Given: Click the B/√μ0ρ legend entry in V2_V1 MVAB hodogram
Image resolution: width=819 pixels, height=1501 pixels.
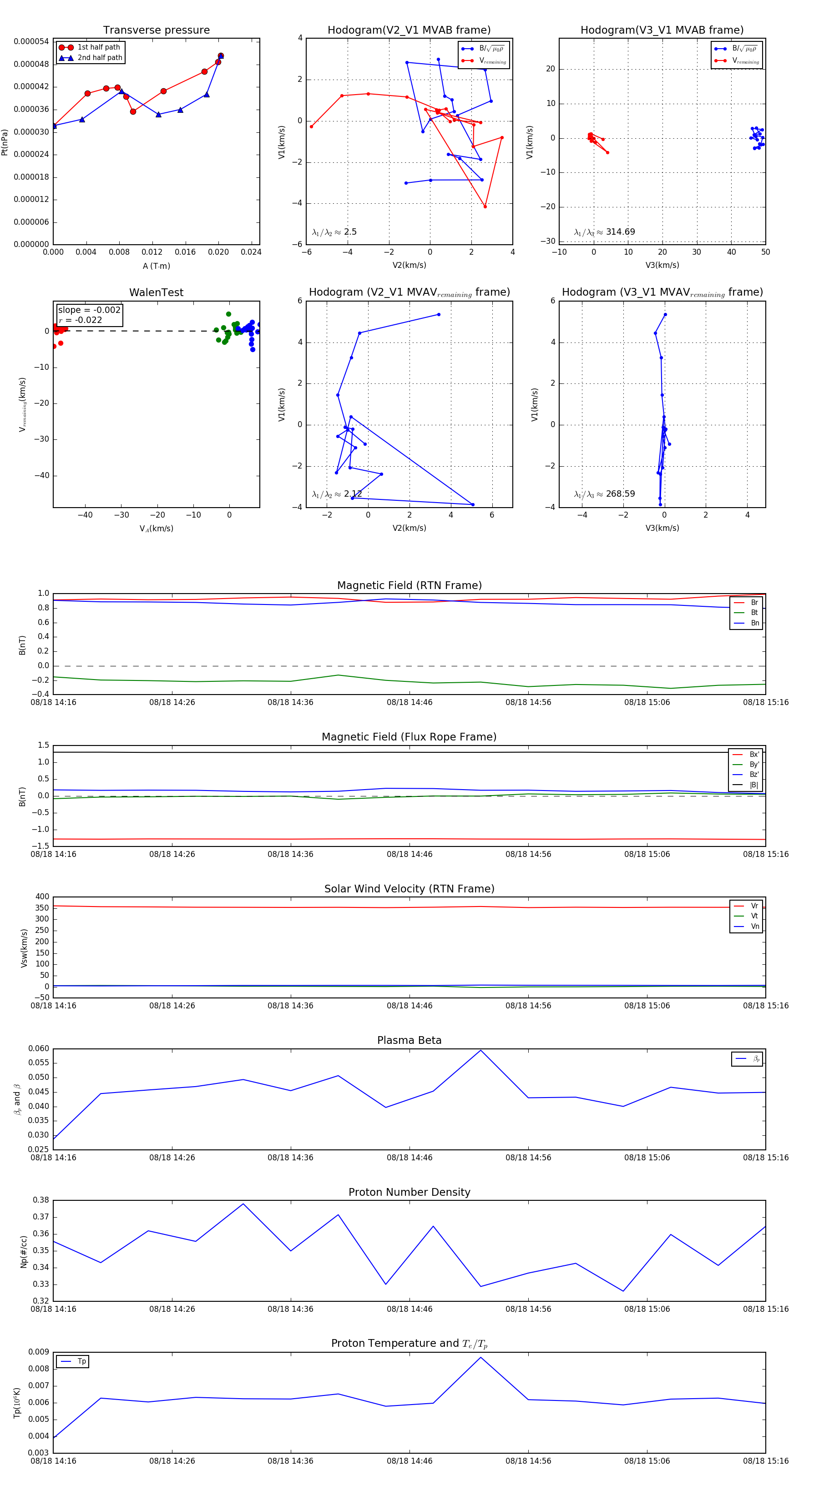Looking at the screenshot, I should (484, 49).
